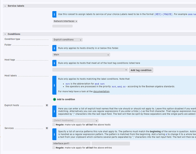Open the Select hostname dropdown
The height and width of the screenshot is (154, 196).
click(75, 120)
